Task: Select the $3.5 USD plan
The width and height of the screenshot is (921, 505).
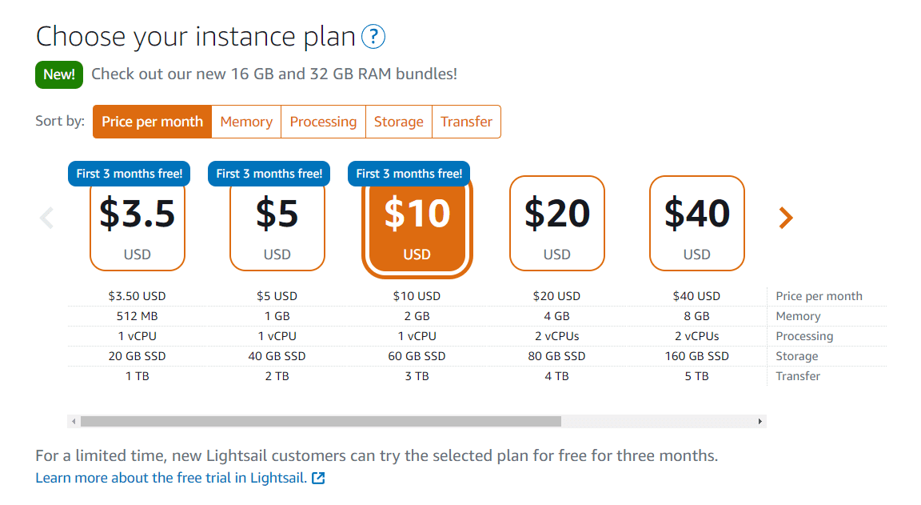Action: pos(137,223)
